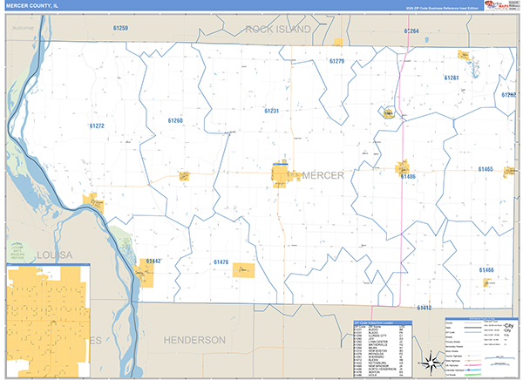
Task: Select ZIP code label 61264
Action: [x=411, y=31]
